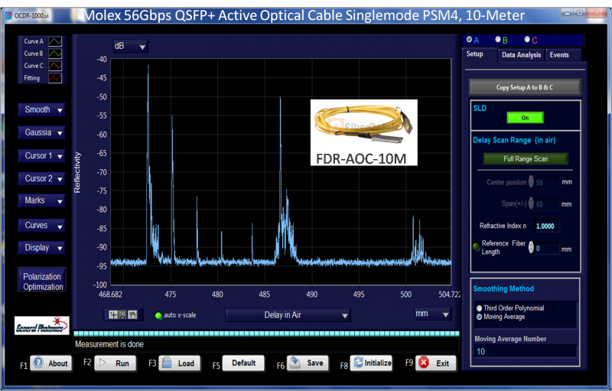The width and height of the screenshot is (612, 391).
Task: Select channel B radio button
Action: [498, 40]
